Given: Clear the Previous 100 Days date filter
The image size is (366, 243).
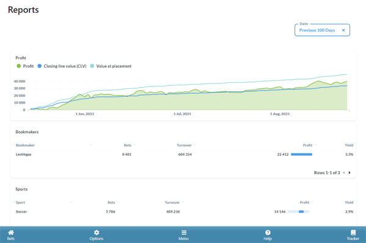Looking at the screenshot, I should [x=343, y=30].
